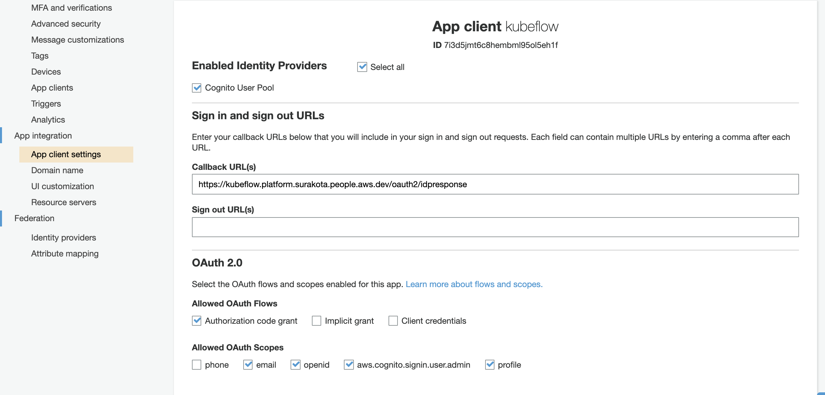Viewport: 825px width, 395px height.
Task: Uncheck the Cognito User Pool provider
Action: (197, 88)
